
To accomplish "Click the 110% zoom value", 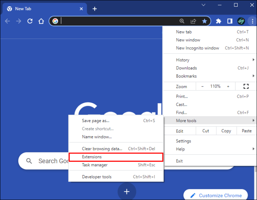I will [215, 86].
